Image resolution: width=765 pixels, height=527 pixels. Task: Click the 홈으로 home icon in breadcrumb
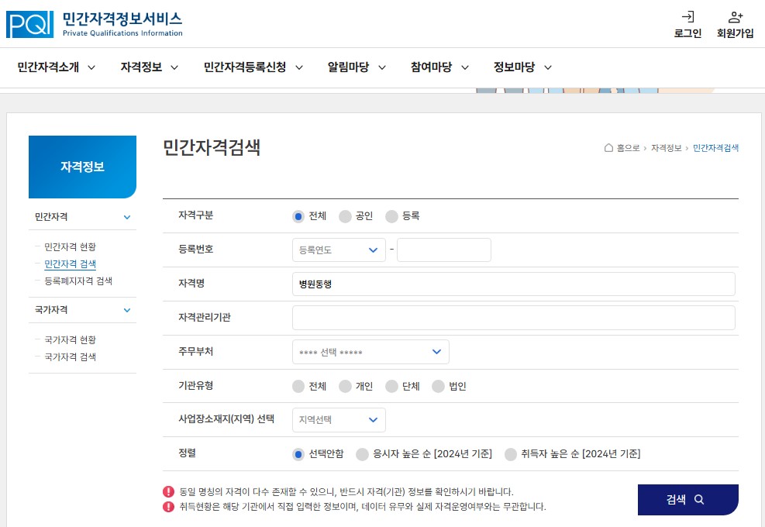[x=608, y=148]
